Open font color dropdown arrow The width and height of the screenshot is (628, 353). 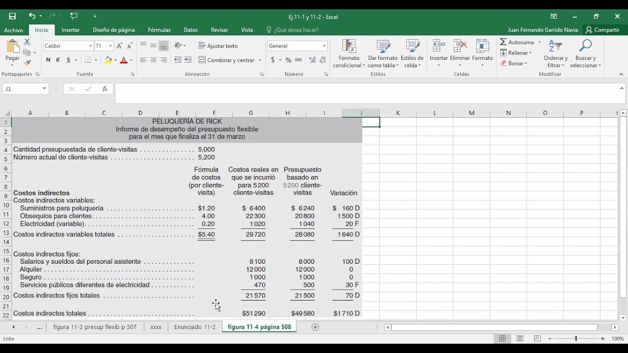(x=131, y=60)
